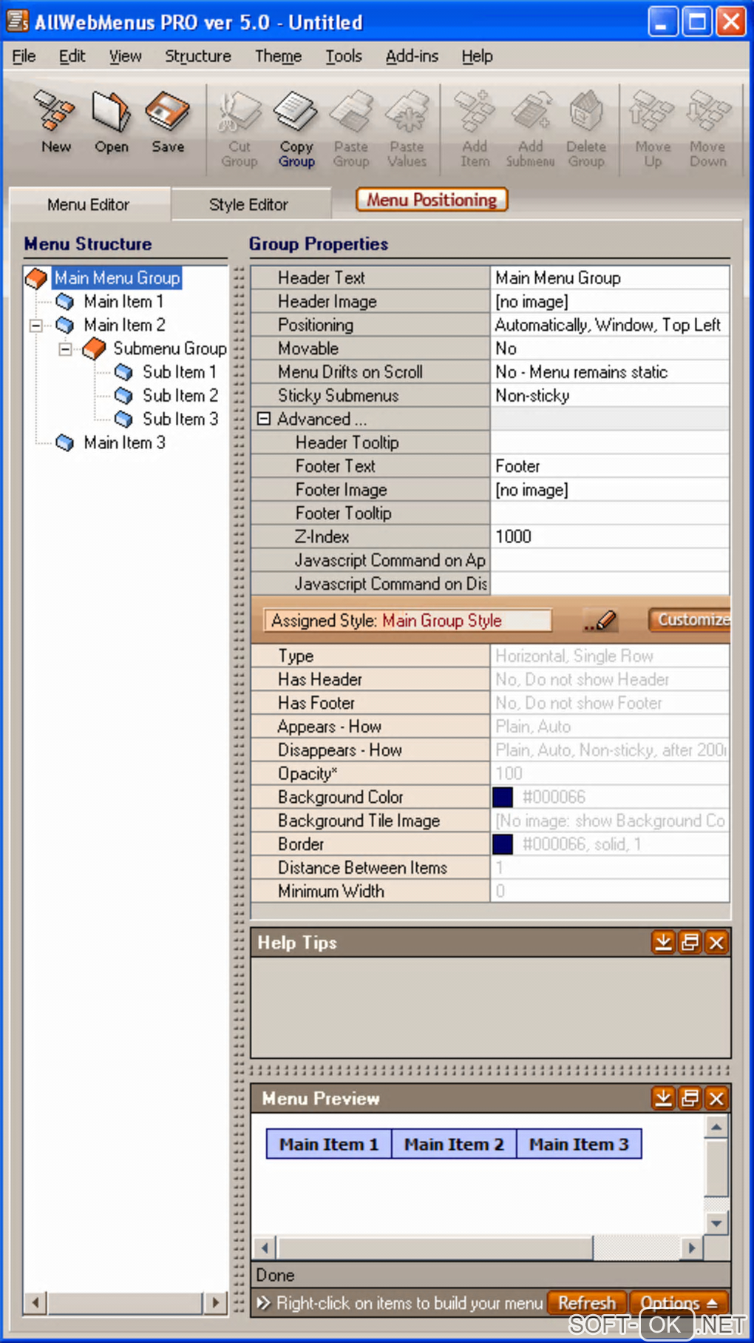Open the View menu

(125, 56)
